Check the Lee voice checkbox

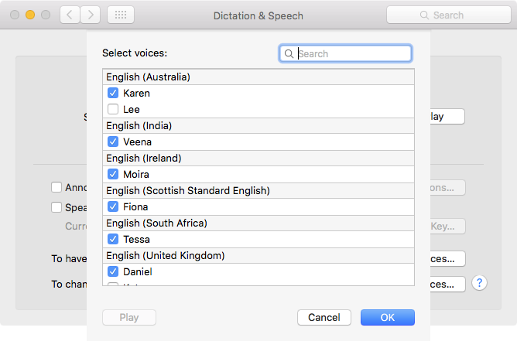113,109
